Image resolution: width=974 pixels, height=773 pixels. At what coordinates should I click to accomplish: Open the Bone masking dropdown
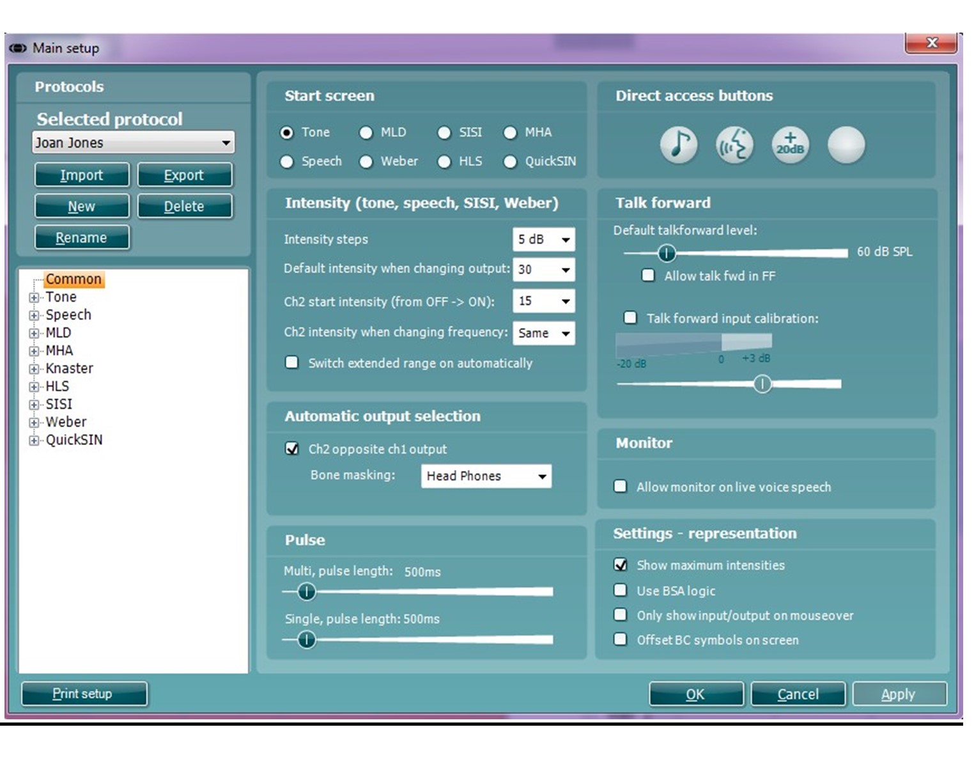tap(541, 476)
